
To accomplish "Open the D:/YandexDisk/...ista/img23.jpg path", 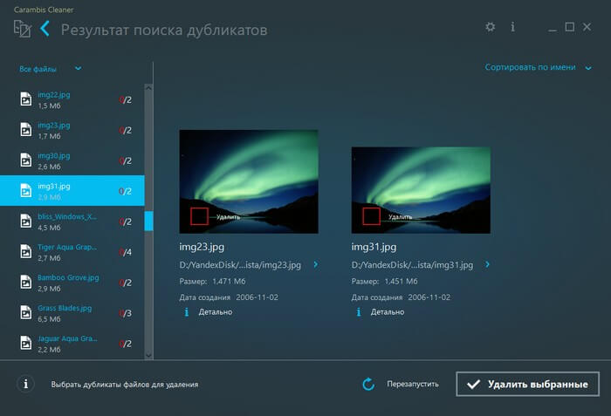I will coord(240,265).
